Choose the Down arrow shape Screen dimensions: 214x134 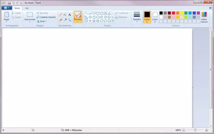pyautogui.click(x=86, y=21)
